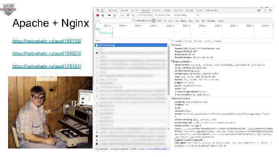The image size is (279, 157).
Task: Activate the inspect element picker icon
Action: [98, 10]
